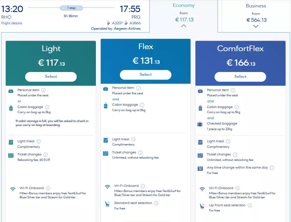Screen dimensions: 291x222
Task: Click info icon beside Light's Personal item
Action: 44,90
